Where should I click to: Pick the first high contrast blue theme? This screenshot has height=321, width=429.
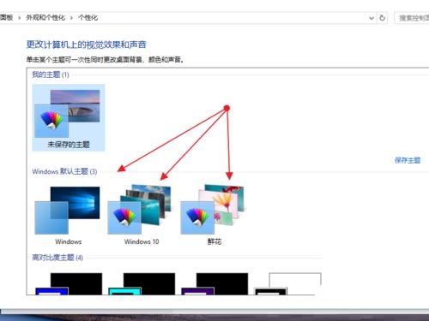click(69, 283)
